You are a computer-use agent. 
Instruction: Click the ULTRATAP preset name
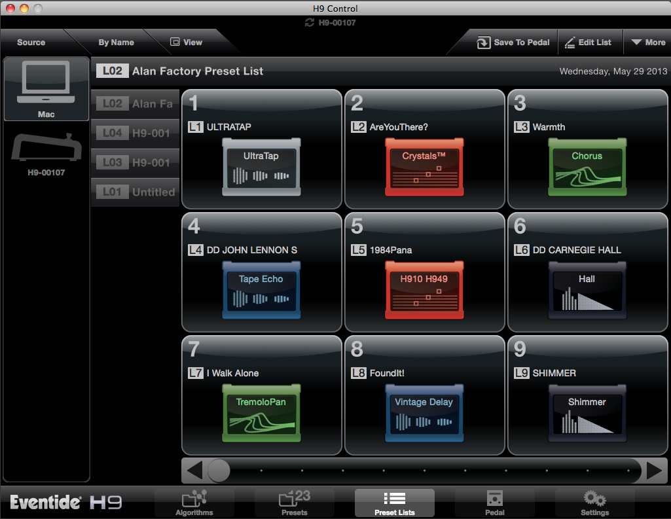[229, 127]
